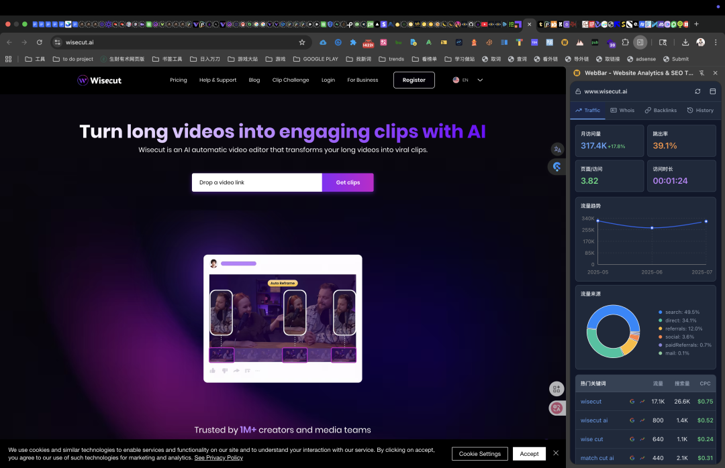Screen dimensions: 725x468
Task: Open the trends bookmarks folder
Action: click(391, 59)
